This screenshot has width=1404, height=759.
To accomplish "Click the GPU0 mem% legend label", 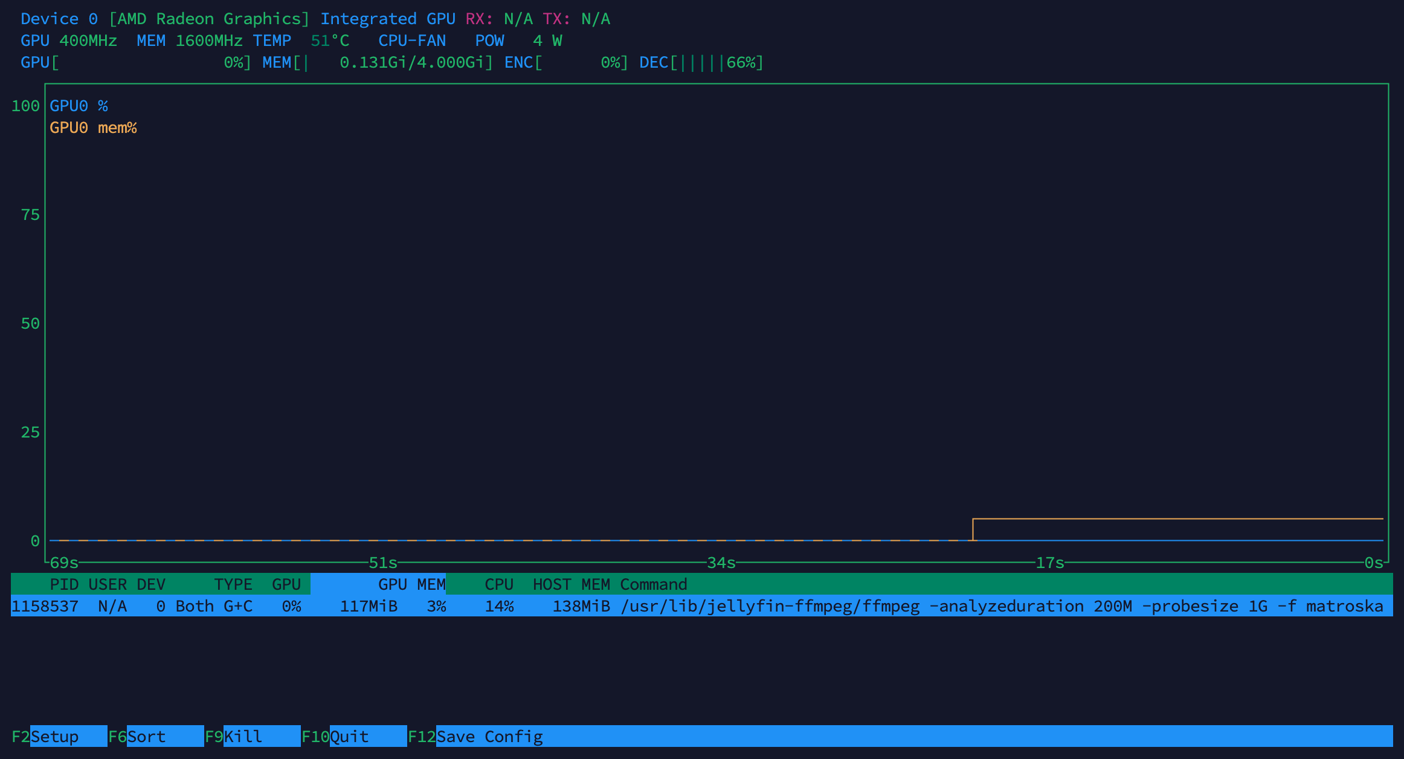I will [x=93, y=128].
